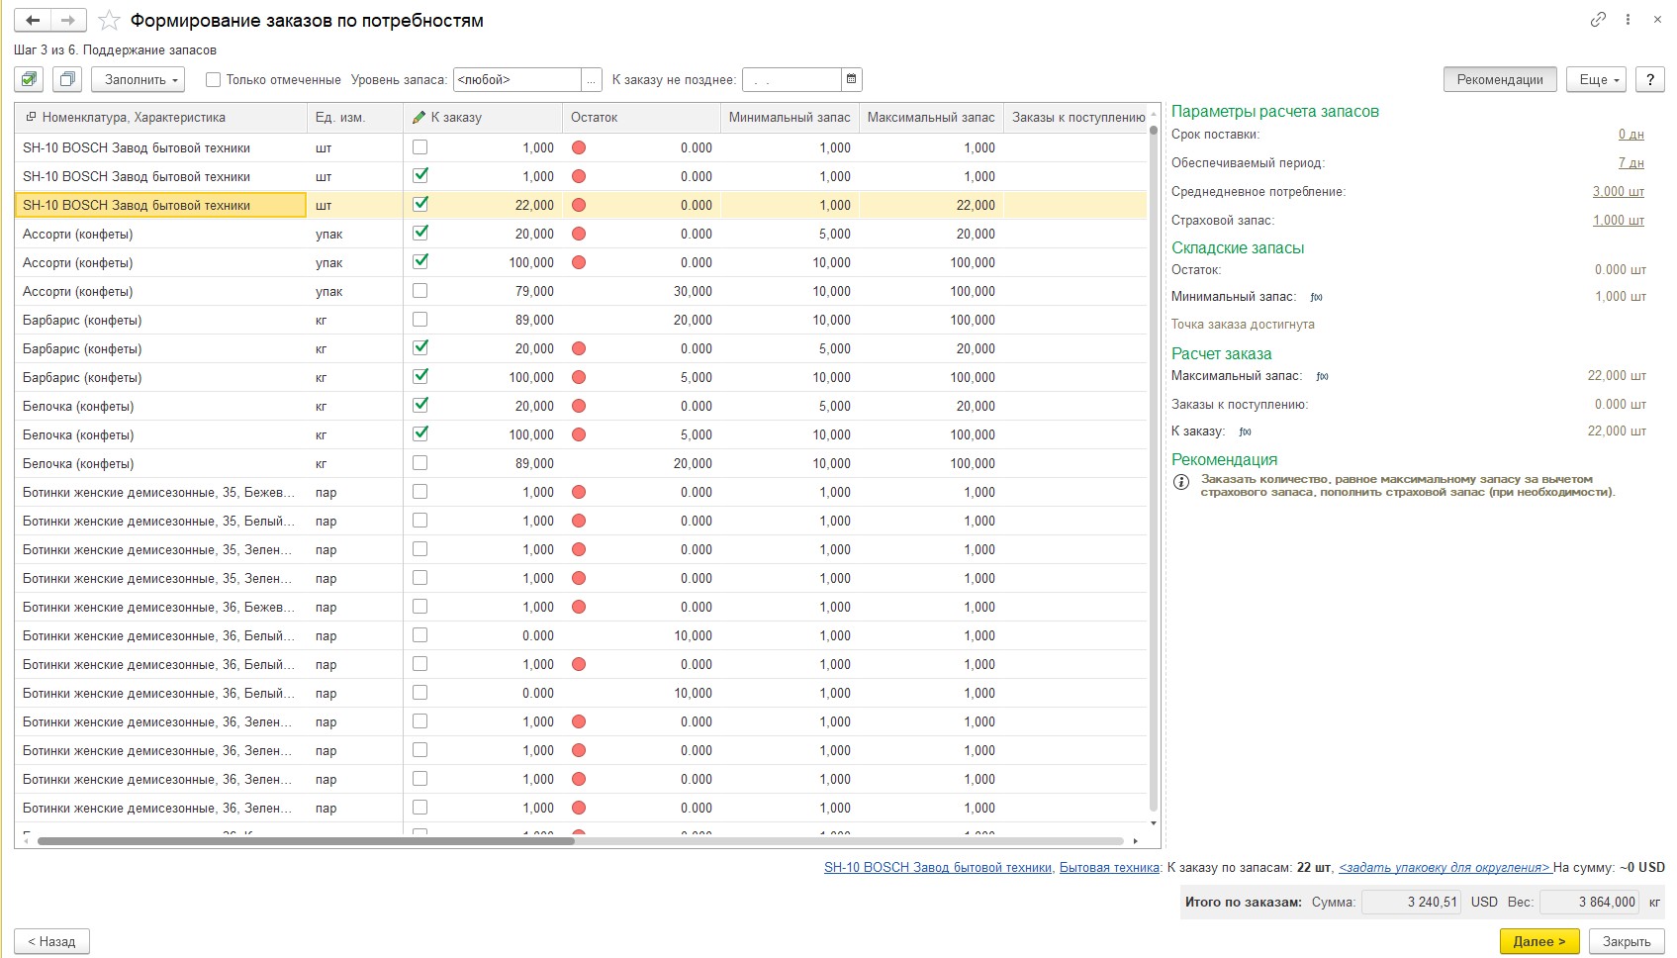Sort by 'Минимальный запас' column header
Viewport: 1677px width, 958px height.
(x=789, y=117)
